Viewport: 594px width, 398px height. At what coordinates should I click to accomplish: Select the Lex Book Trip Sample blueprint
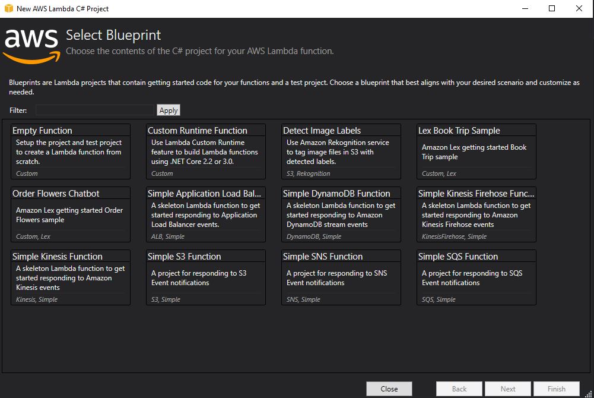coord(476,151)
